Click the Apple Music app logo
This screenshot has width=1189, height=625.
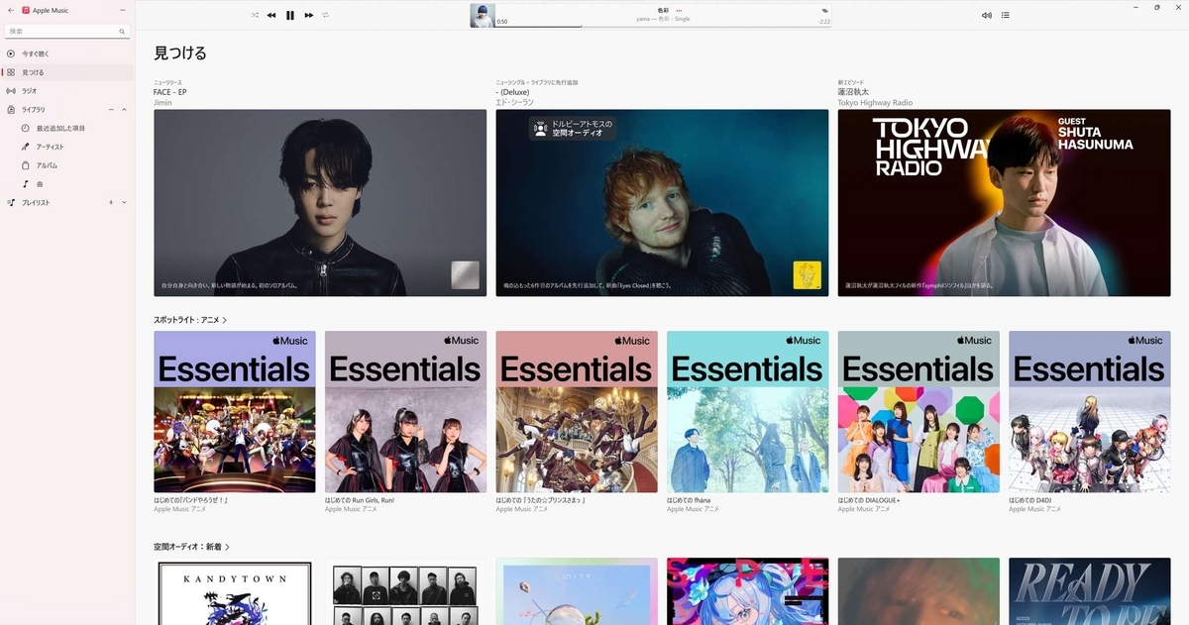pos(25,10)
